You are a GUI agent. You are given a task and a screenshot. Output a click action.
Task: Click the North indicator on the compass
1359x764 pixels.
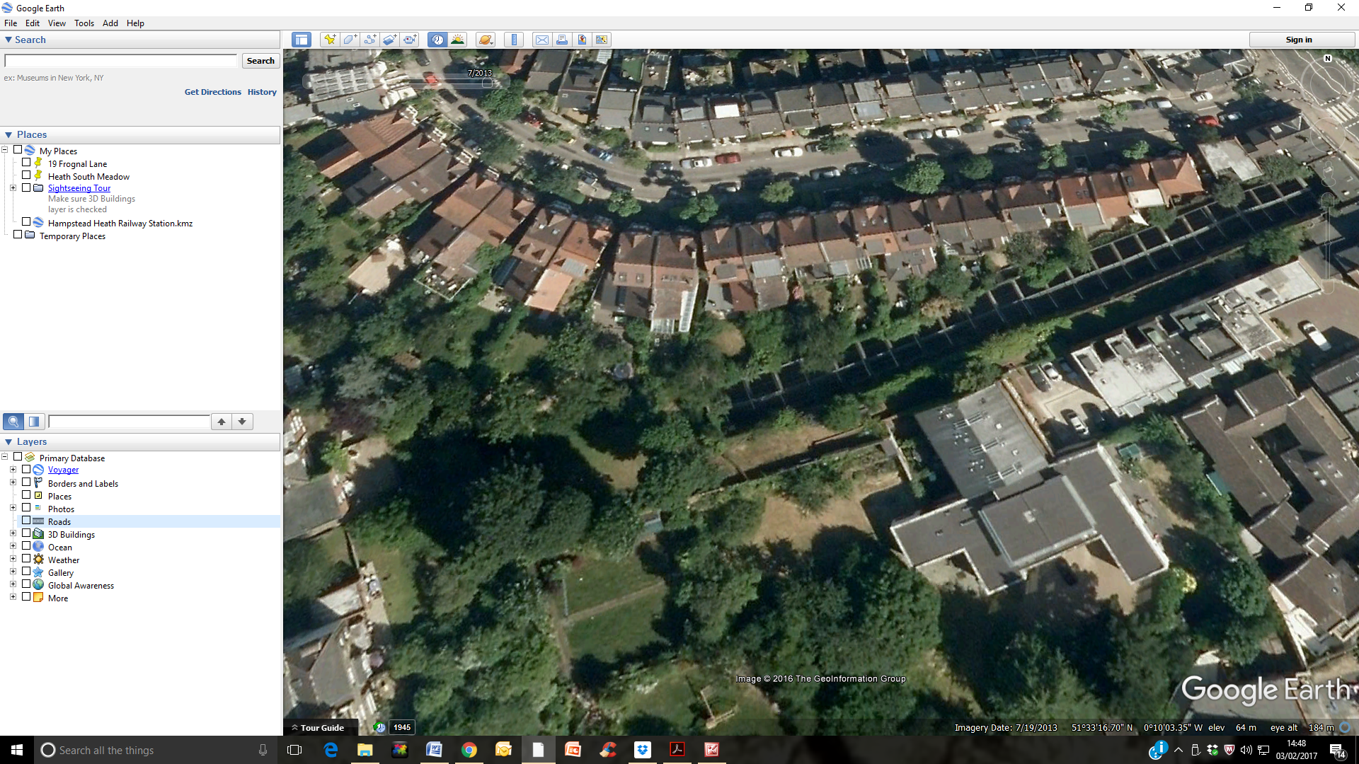click(1328, 59)
